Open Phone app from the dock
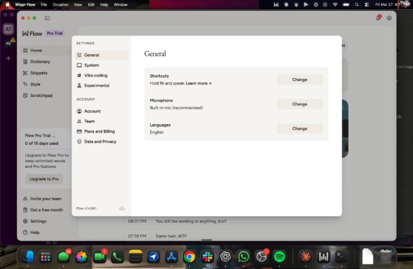The height and width of the screenshot is (269, 413). 118,256
